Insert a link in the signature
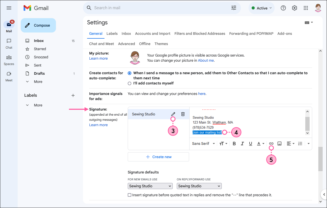 271,144
